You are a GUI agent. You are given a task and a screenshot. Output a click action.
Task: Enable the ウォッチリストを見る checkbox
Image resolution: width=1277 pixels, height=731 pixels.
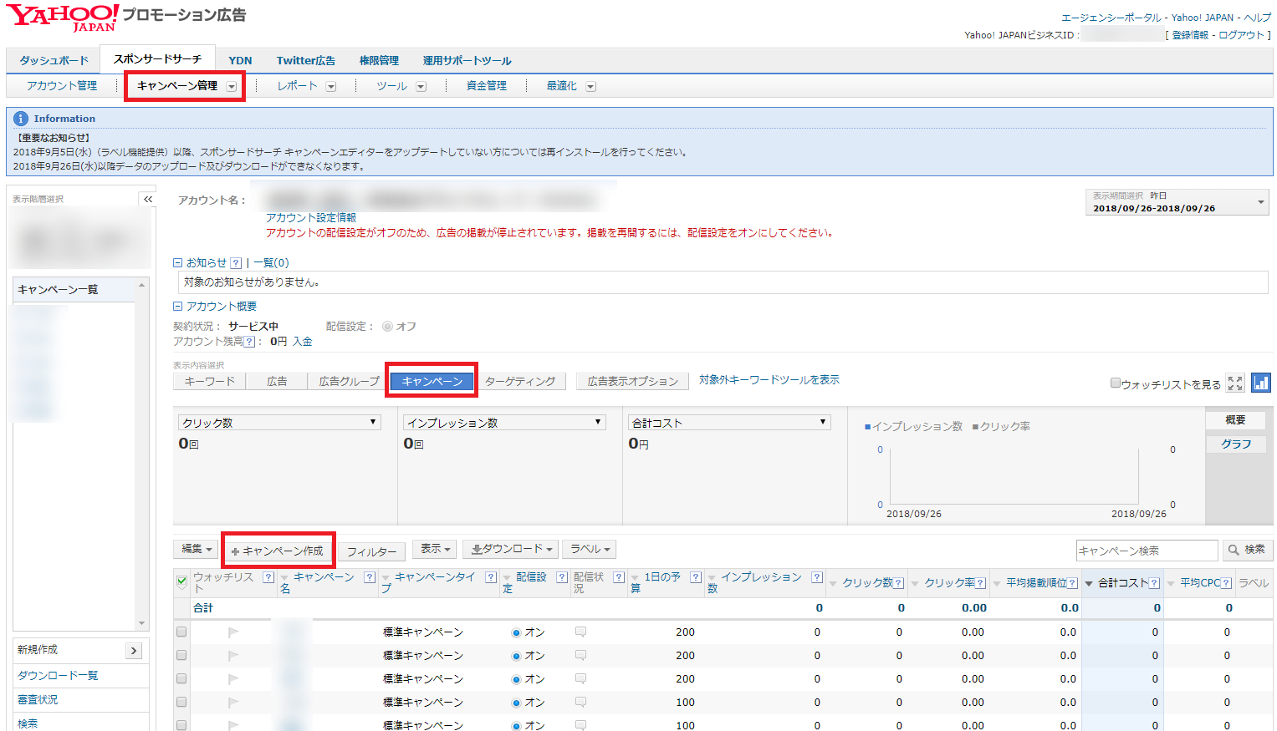click(x=1116, y=383)
